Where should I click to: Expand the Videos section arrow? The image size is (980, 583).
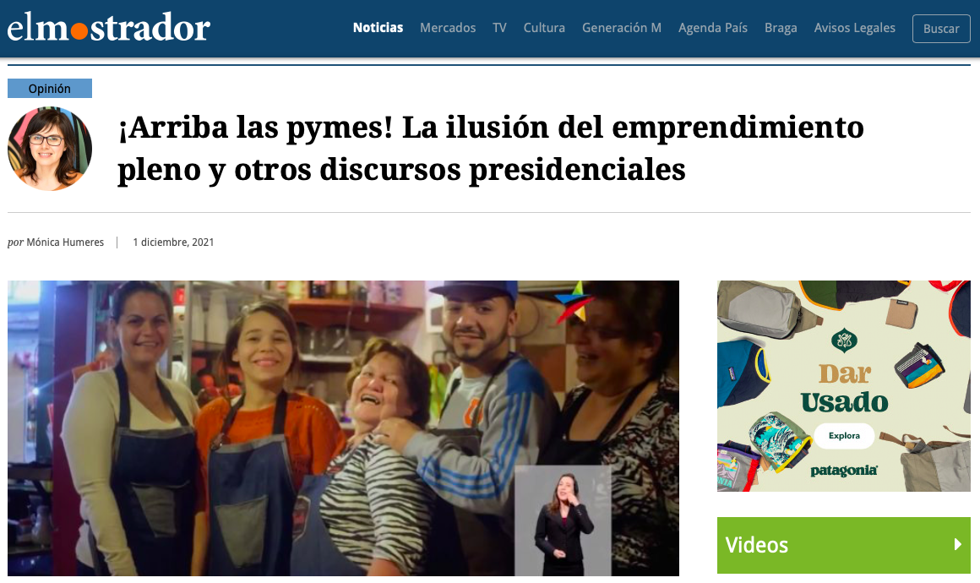pos(957,544)
